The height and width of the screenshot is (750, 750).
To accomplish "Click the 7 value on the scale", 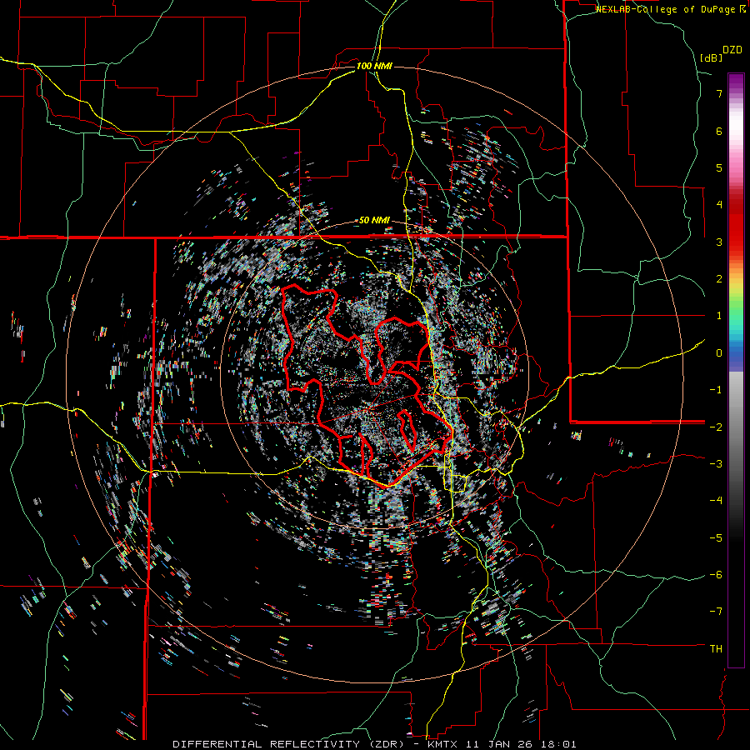I will point(719,93).
